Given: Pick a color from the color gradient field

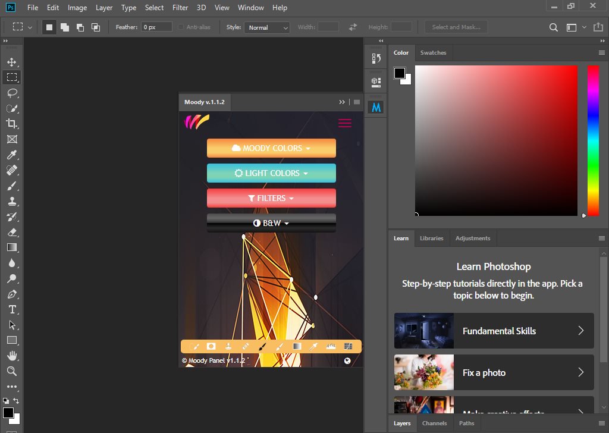Looking at the screenshot, I should [x=497, y=141].
